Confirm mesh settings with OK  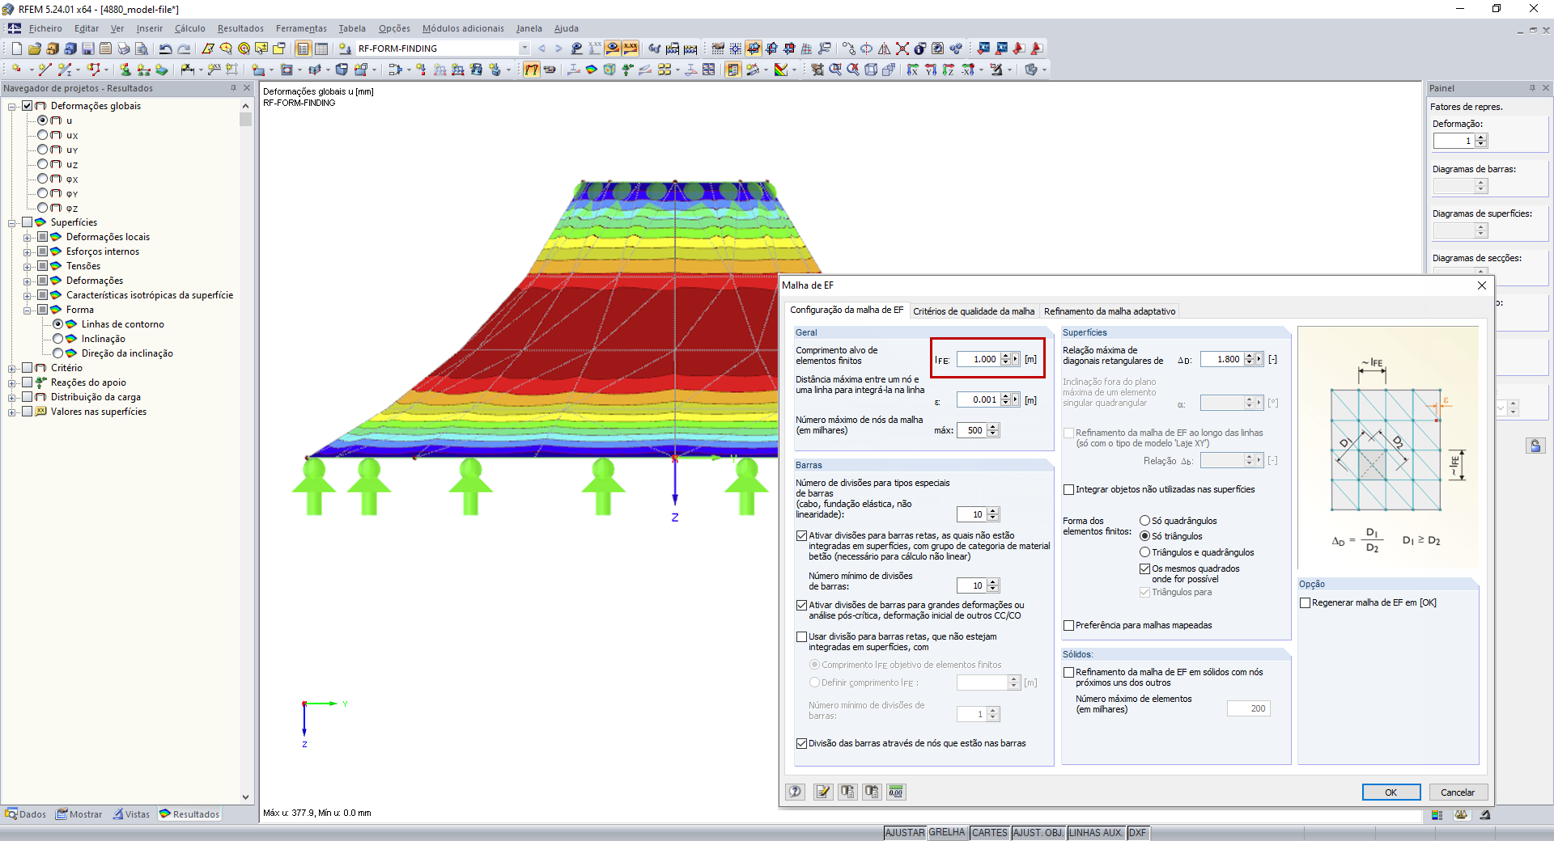[1391, 792]
